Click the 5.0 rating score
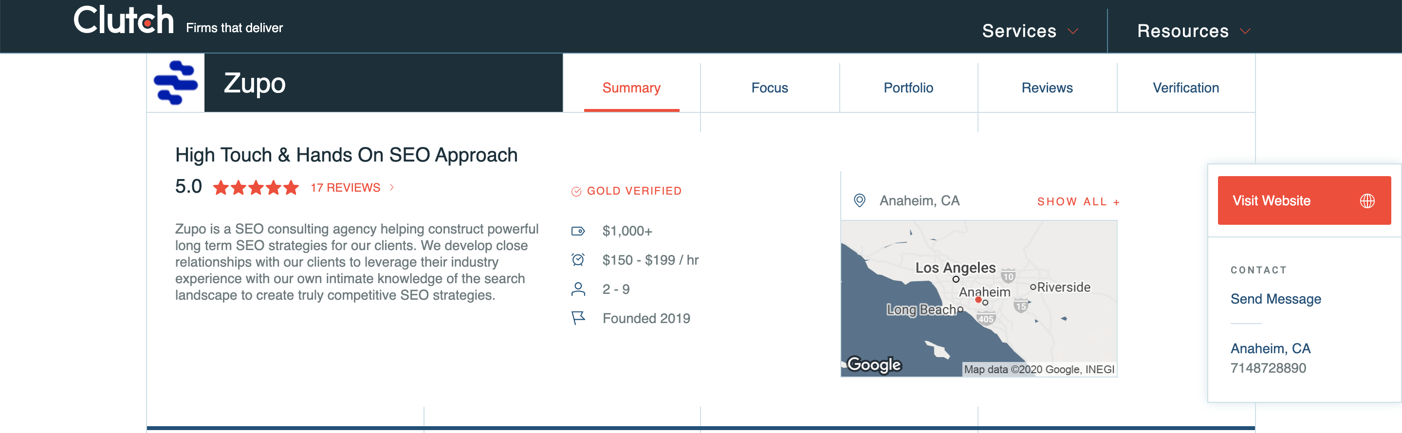 coord(188,187)
